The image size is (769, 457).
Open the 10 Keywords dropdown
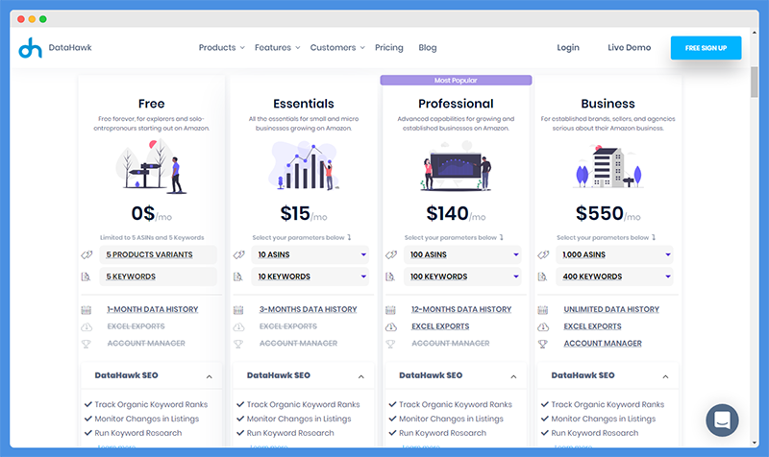pyautogui.click(x=310, y=277)
